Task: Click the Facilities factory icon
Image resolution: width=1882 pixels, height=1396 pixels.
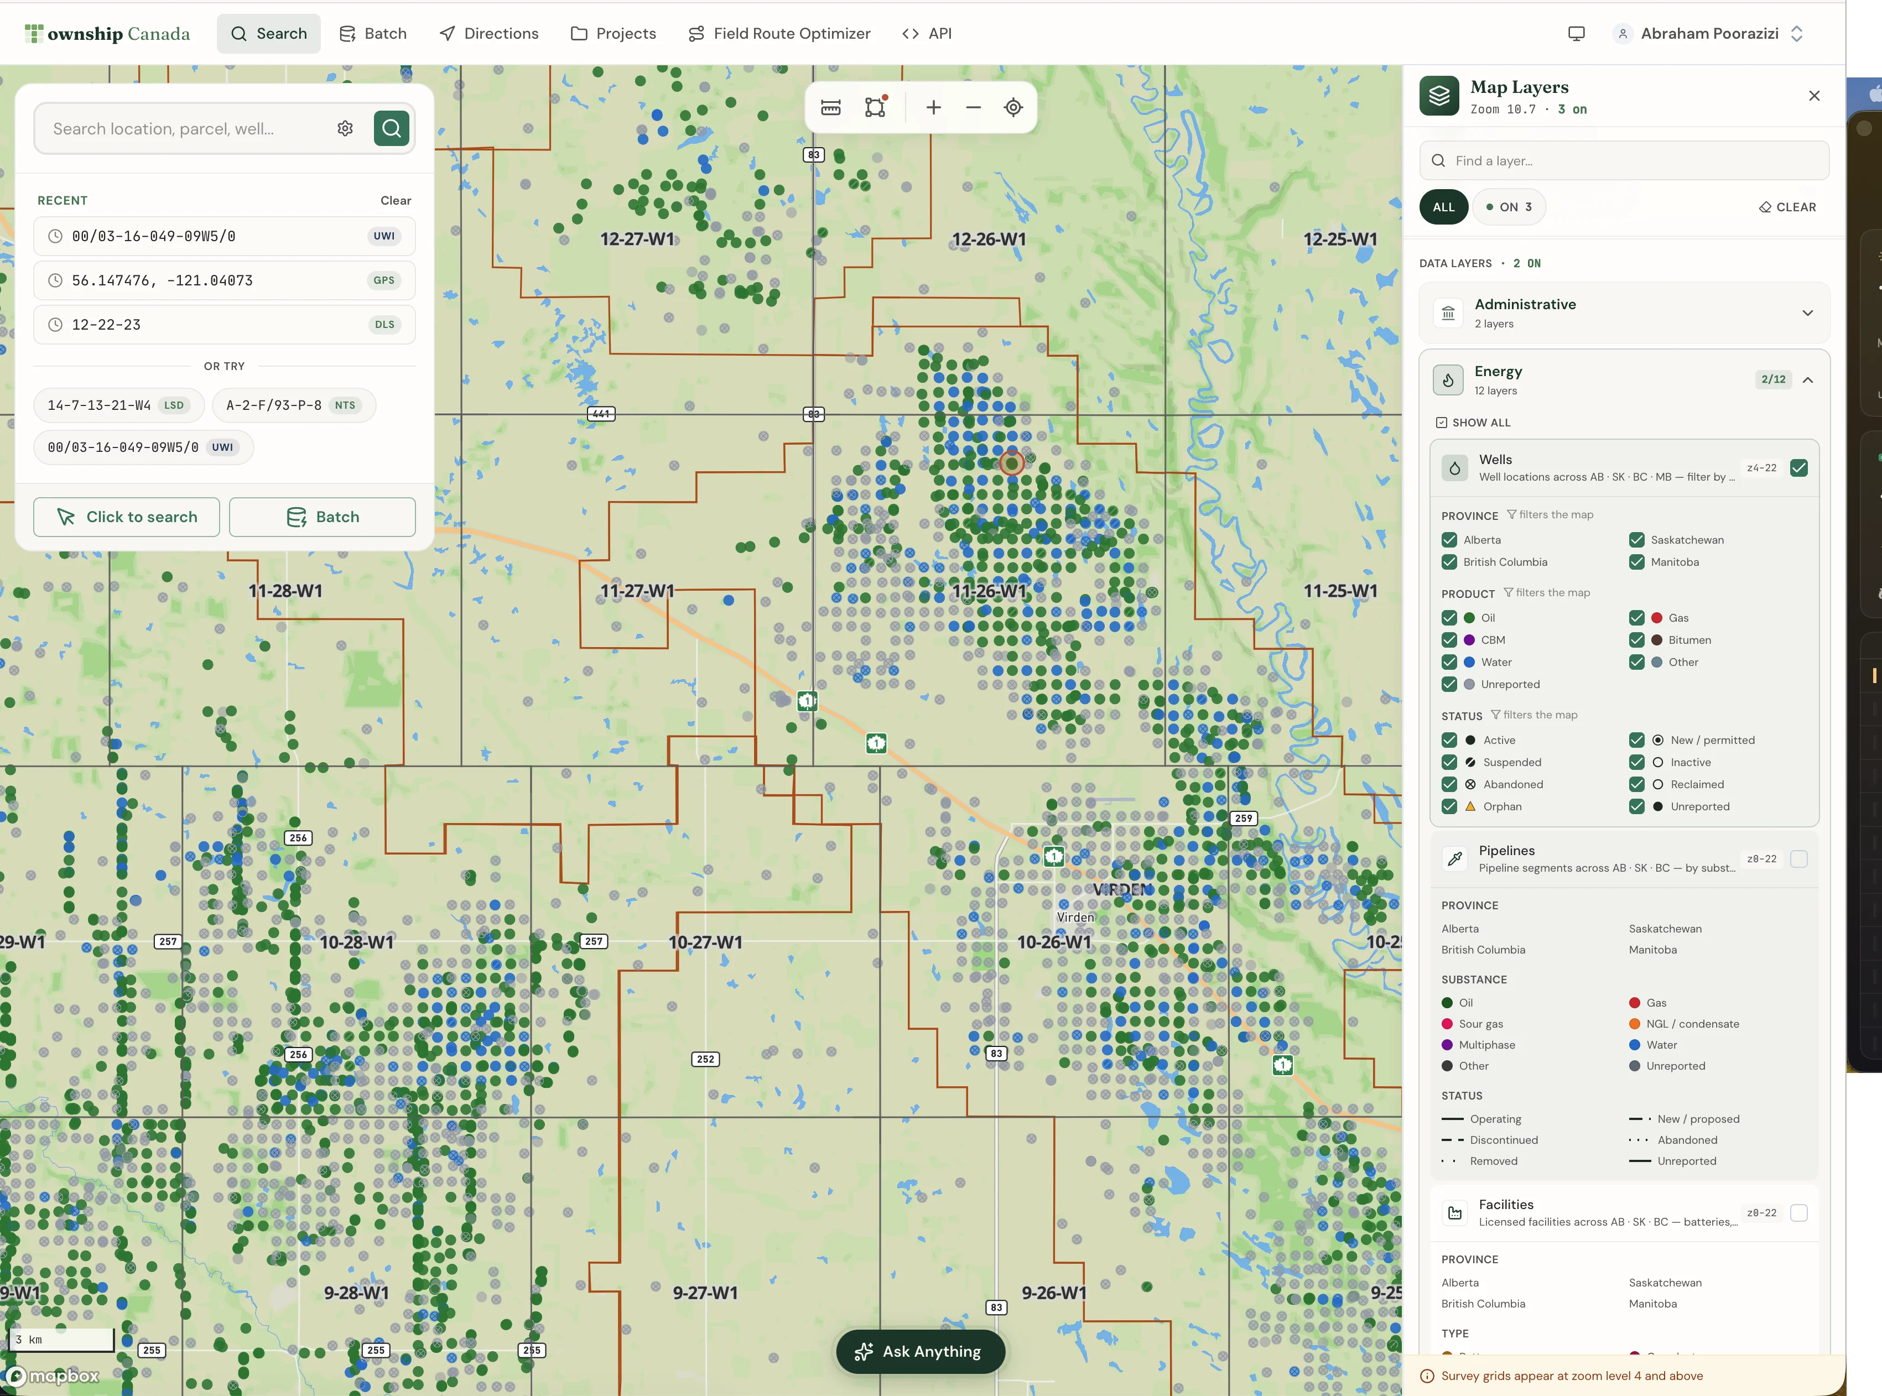Action: (1454, 1212)
